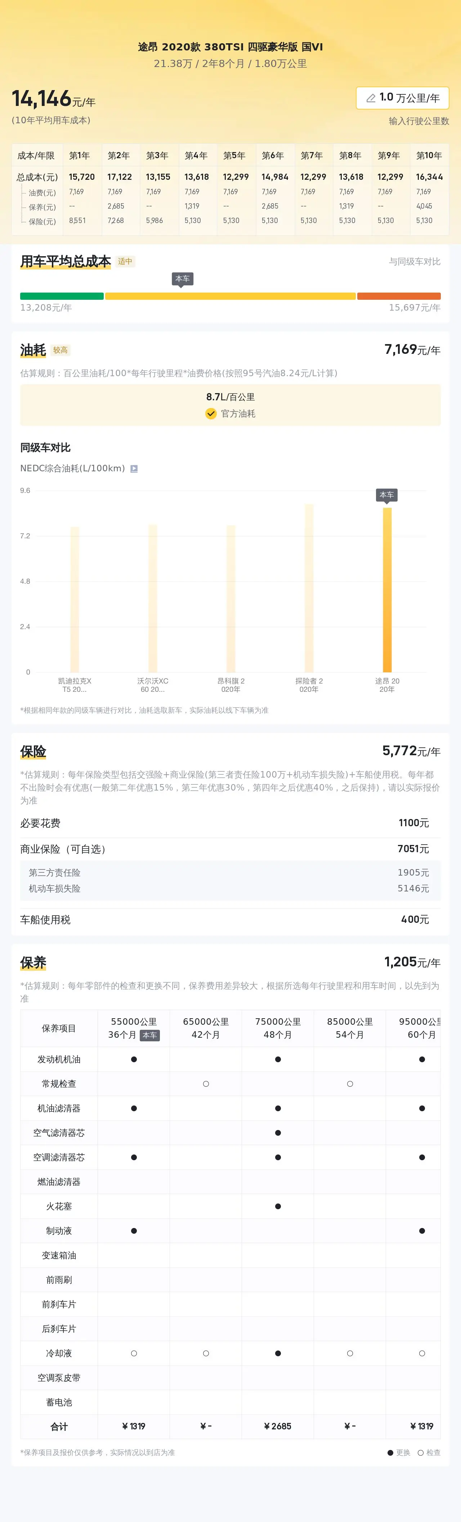This screenshot has width=461, height=1522.
Task: Click 发动机机油 dot under 55000公里
Action: 134,1059
